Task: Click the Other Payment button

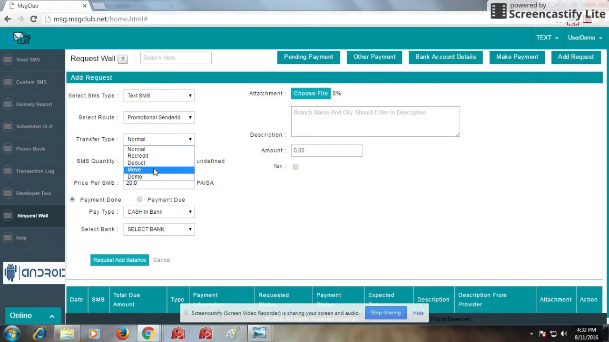Action: point(374,57)
